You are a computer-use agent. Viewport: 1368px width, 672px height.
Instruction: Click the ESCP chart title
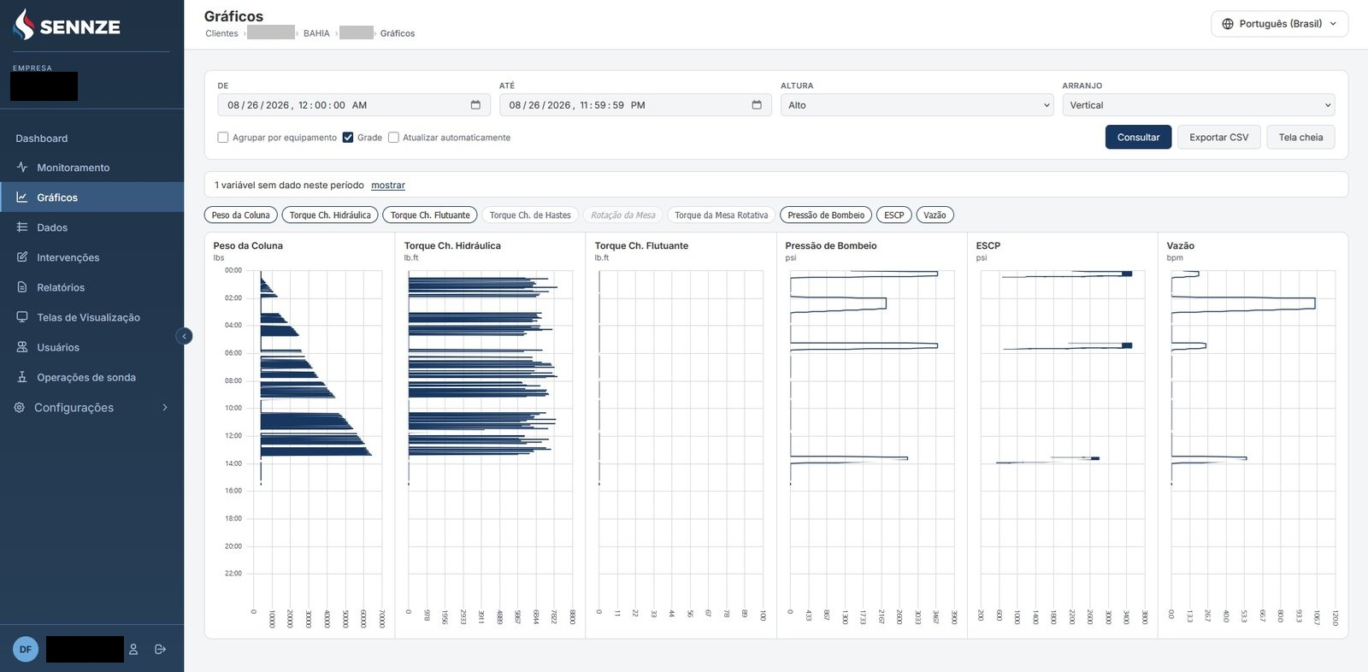pos(988,246)
